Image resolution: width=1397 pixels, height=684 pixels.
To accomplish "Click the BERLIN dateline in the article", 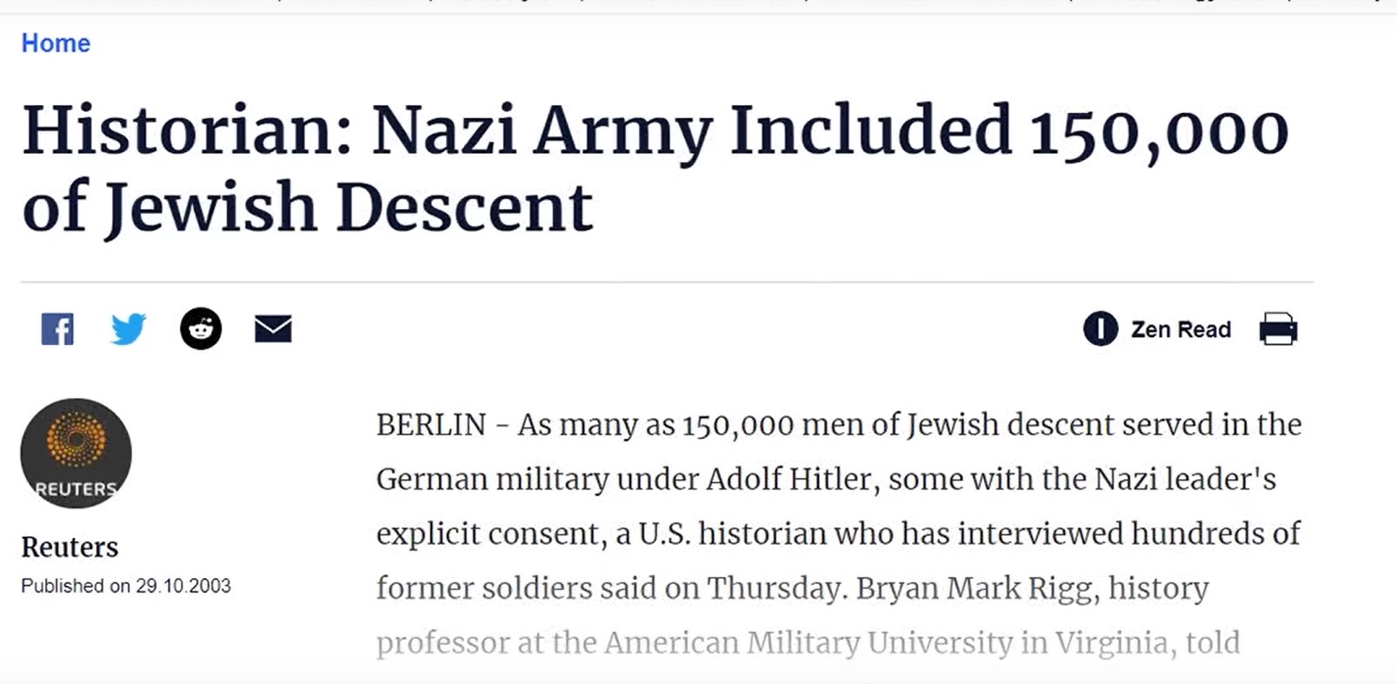I will [x=431, y=425].
